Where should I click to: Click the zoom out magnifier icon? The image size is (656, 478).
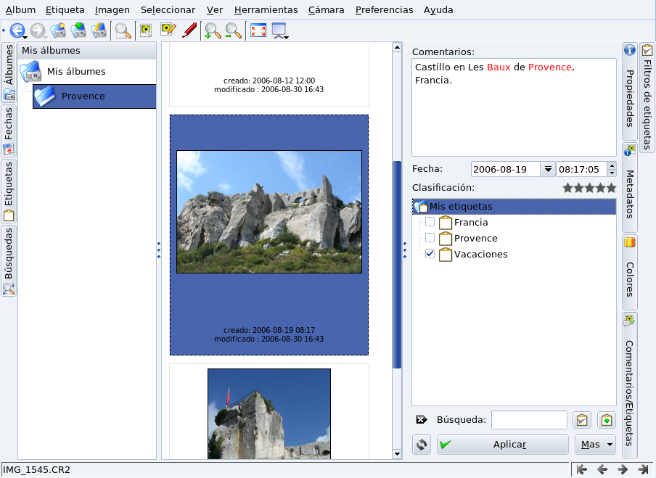coord(233,30)
